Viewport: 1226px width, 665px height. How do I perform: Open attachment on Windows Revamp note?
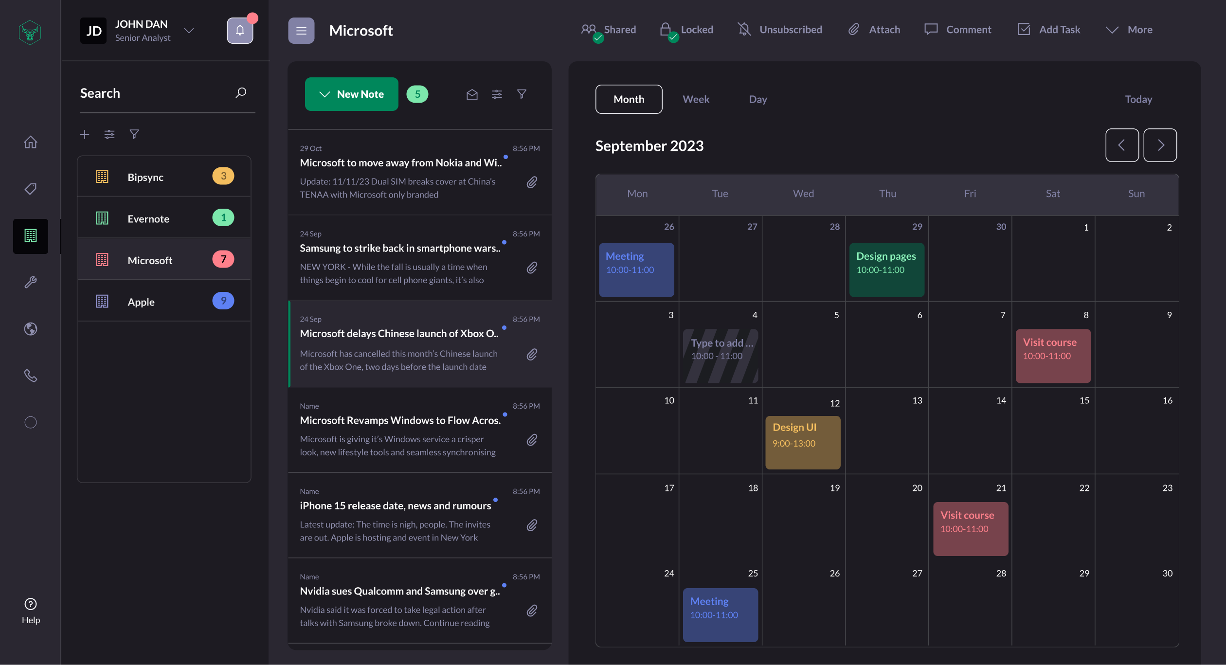[532, 440]
